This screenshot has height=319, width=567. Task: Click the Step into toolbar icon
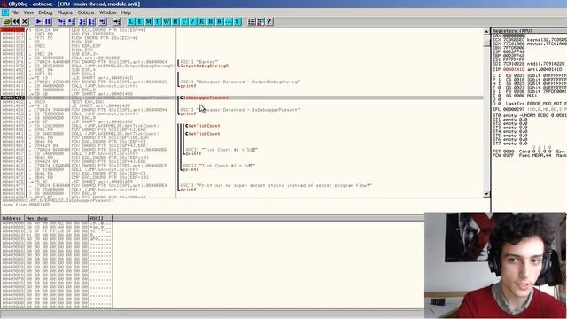pyautogui.click(x=62, y=21)
